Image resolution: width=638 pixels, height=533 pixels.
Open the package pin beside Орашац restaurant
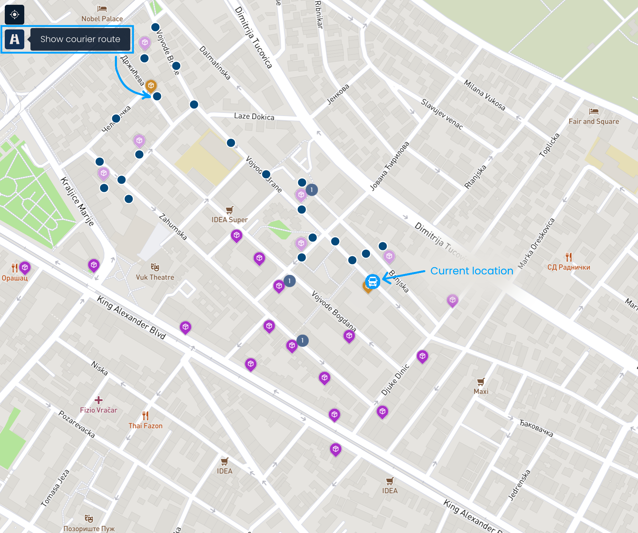(25, 268)
